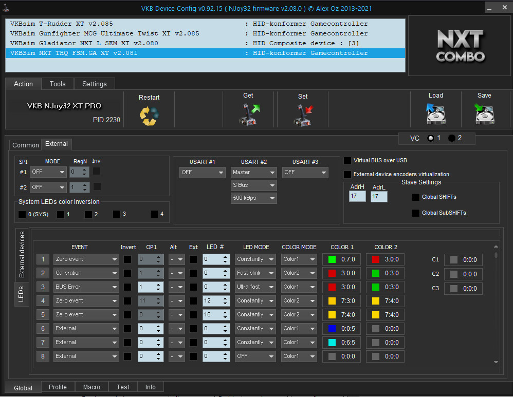Select VKBsim Gladiator NXT L SEM device
The height and width of the screenshot is (397, 513).
tap(205, 44)
